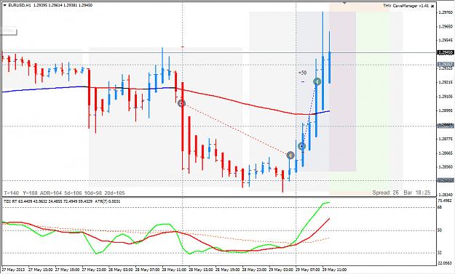This screenshot has width=455, height=274.
Task: Click the TDI RT indicator label
Action: pyautogui.click(x=10, y=201)
